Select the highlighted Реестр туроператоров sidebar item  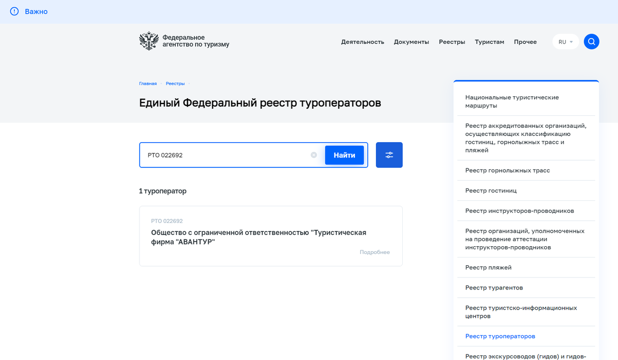(x=526, y=336)
